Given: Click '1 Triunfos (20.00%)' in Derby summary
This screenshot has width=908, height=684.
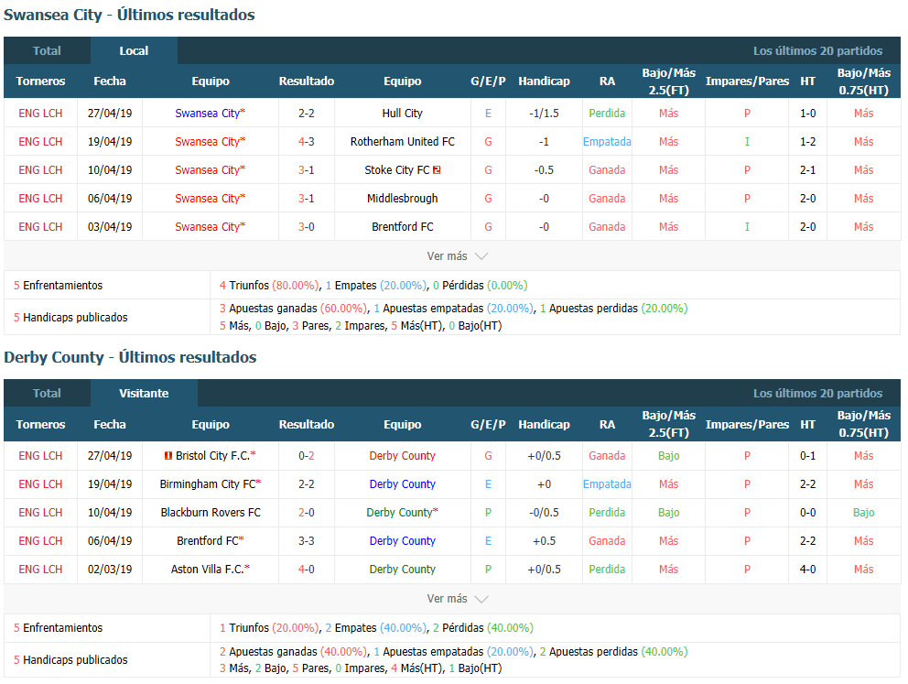Looking at the screenshot, I should (269, 628).
